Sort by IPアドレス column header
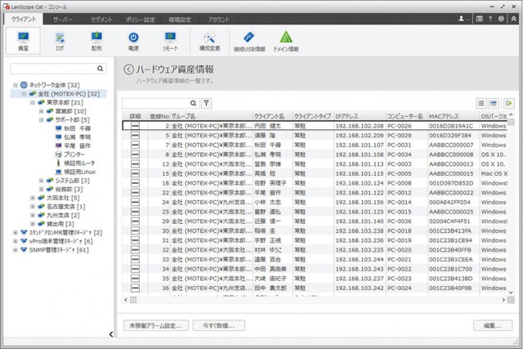This screenshot has width=523, height=349. point(360,116)
